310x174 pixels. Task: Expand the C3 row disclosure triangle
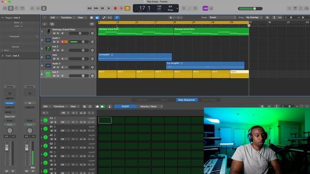pos(42,120)
